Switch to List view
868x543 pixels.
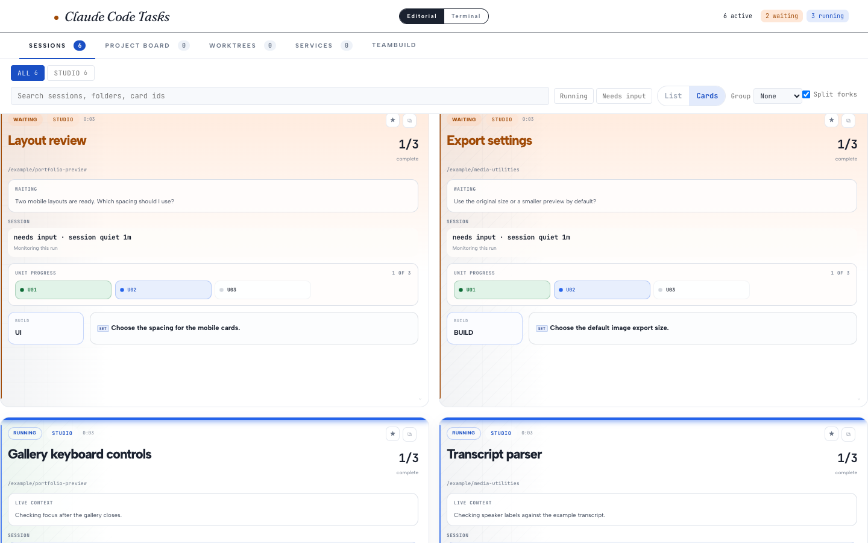click(x=673, y=96)
